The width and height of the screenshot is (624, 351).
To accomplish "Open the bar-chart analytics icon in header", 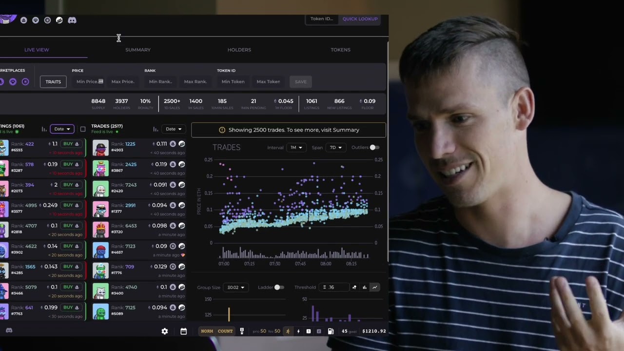I will (59, 20).
